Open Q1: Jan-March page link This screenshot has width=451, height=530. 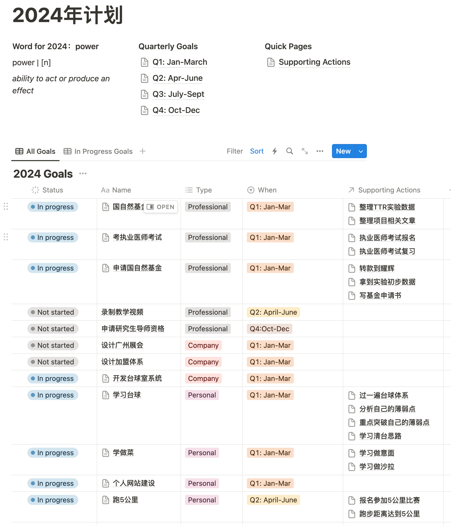click(x=180, y=62)
